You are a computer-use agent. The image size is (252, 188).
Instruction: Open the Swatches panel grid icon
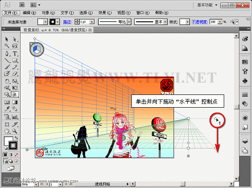pyautogui.click(x=245, y=62)
